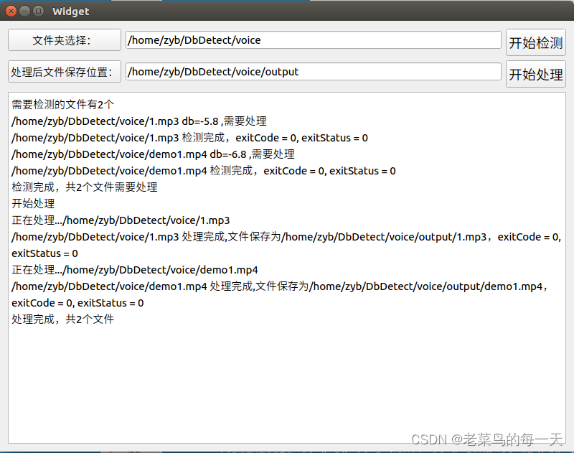Start processing with 开始处理 button

click(x=535, y=74)
